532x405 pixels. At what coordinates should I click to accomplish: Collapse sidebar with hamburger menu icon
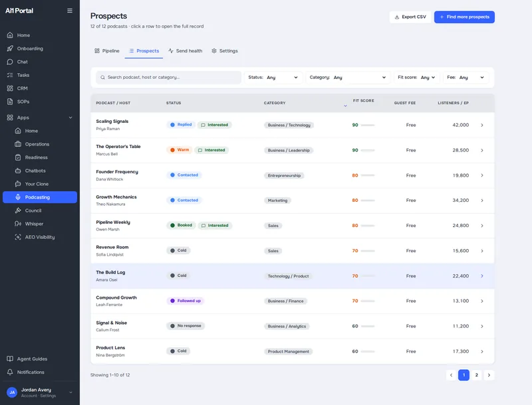point(70,11)
